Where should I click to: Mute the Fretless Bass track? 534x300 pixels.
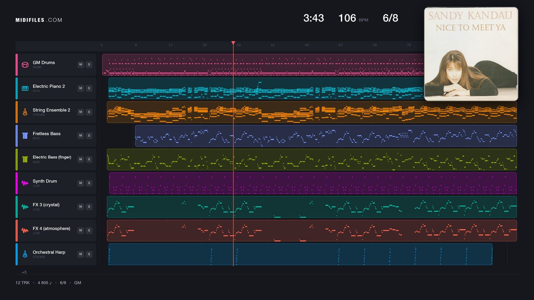tap(80, 135)
